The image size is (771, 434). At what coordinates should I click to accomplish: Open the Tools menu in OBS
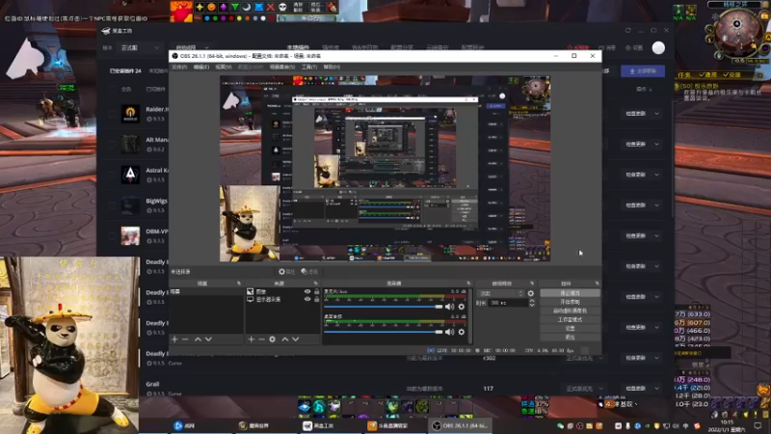coord(309,67)
